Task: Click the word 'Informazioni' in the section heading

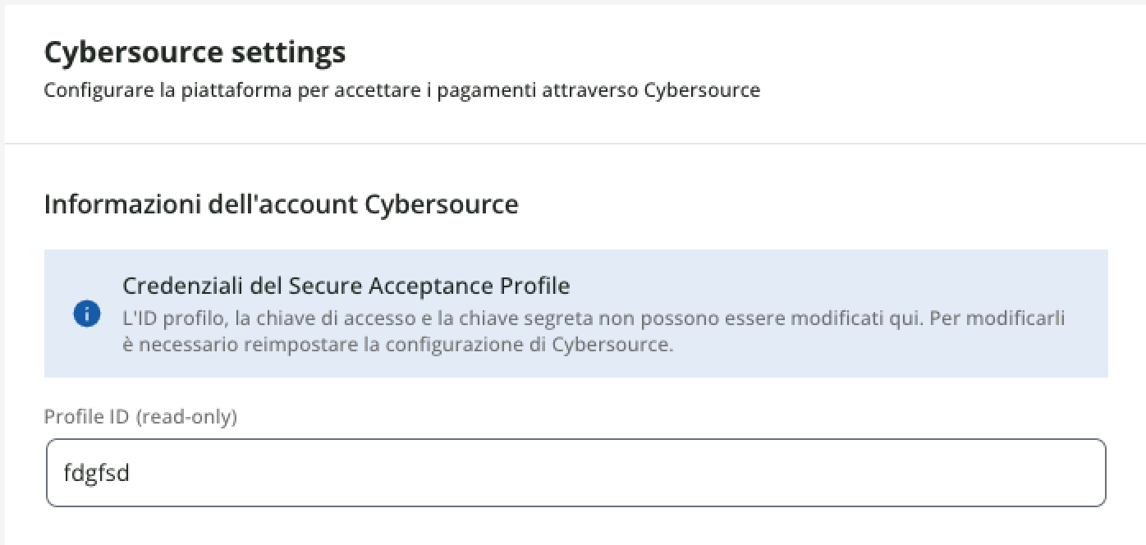Action: 119,204
